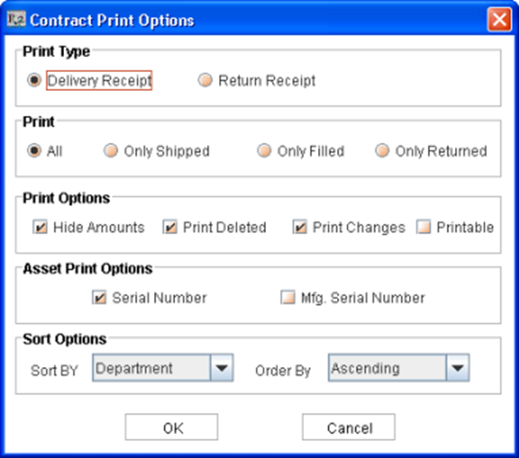Select the All print option
This screenshot has width=519, height=458.
click(34, 151)
